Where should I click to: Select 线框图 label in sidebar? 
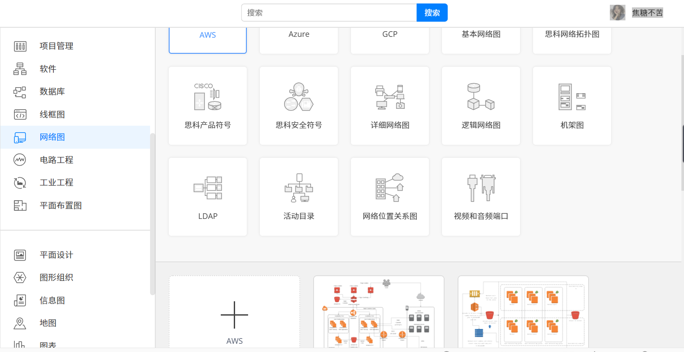click(52, 114)
